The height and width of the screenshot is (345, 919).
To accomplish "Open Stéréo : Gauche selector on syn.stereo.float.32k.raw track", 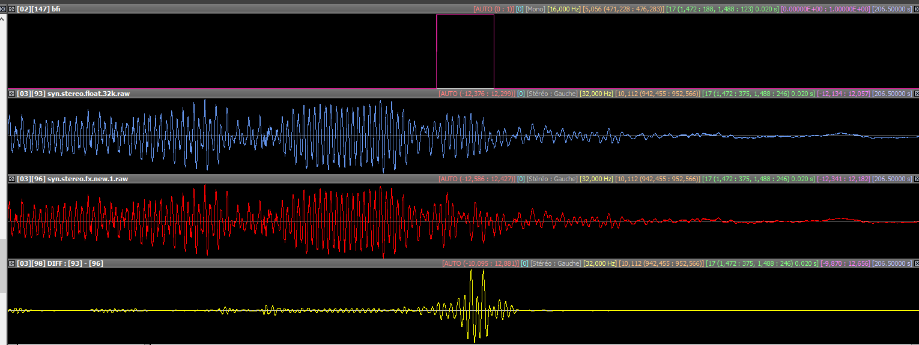I will pyautogui.click(x=552, y=94).
